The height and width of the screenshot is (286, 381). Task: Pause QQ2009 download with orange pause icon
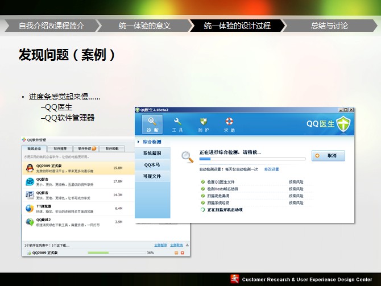[x=176, y=252]
